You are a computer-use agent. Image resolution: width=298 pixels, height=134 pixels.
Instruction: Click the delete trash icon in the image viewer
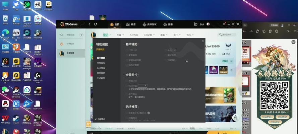pos(270,31)
